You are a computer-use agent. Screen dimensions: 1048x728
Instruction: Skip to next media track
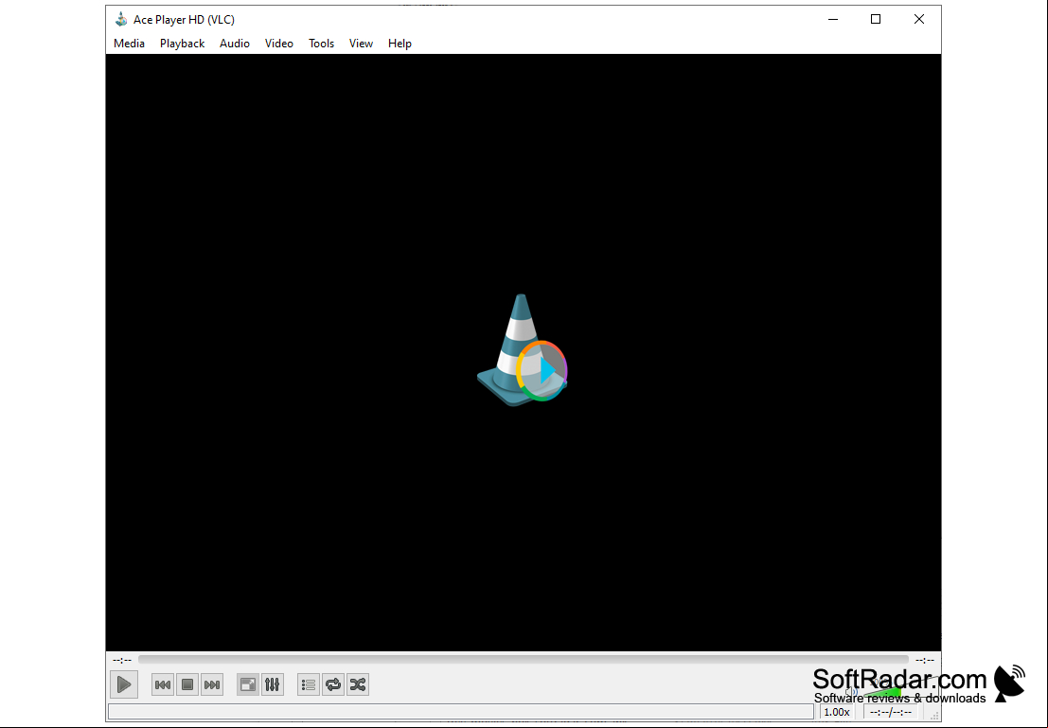pos(212,684)
